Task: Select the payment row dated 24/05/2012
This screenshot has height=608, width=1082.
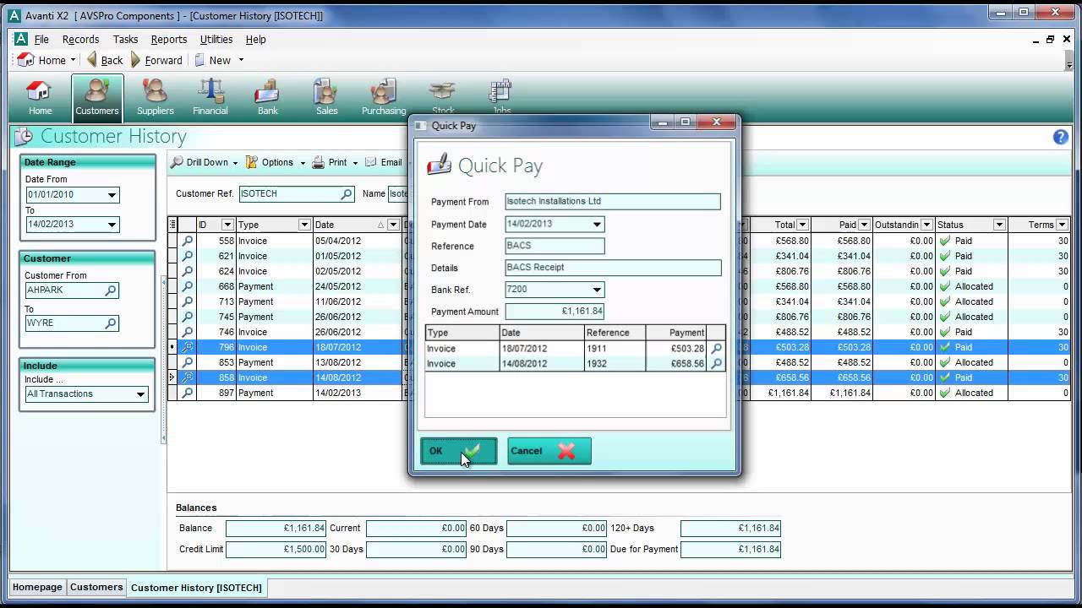Action: pyautogui.click(x=619, y=286)
